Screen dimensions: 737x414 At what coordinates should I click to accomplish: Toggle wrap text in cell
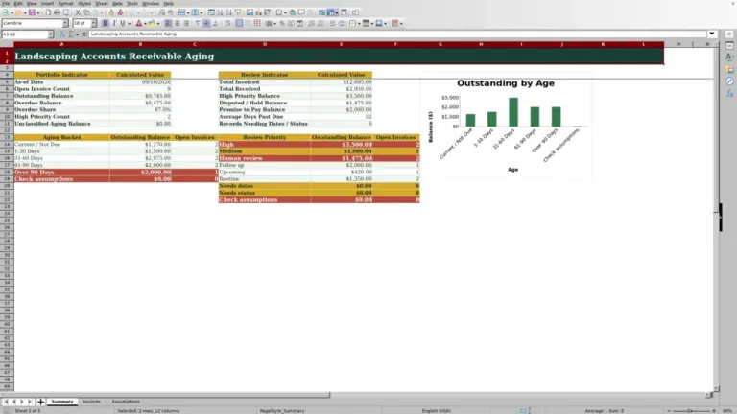pos(226,23)
